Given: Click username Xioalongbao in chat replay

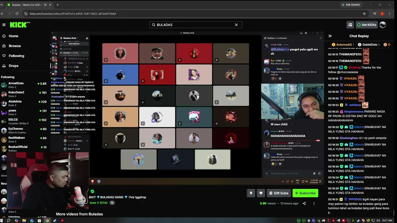Looking at the screenshot, I should pyautogui.click(x=349, y=138).
